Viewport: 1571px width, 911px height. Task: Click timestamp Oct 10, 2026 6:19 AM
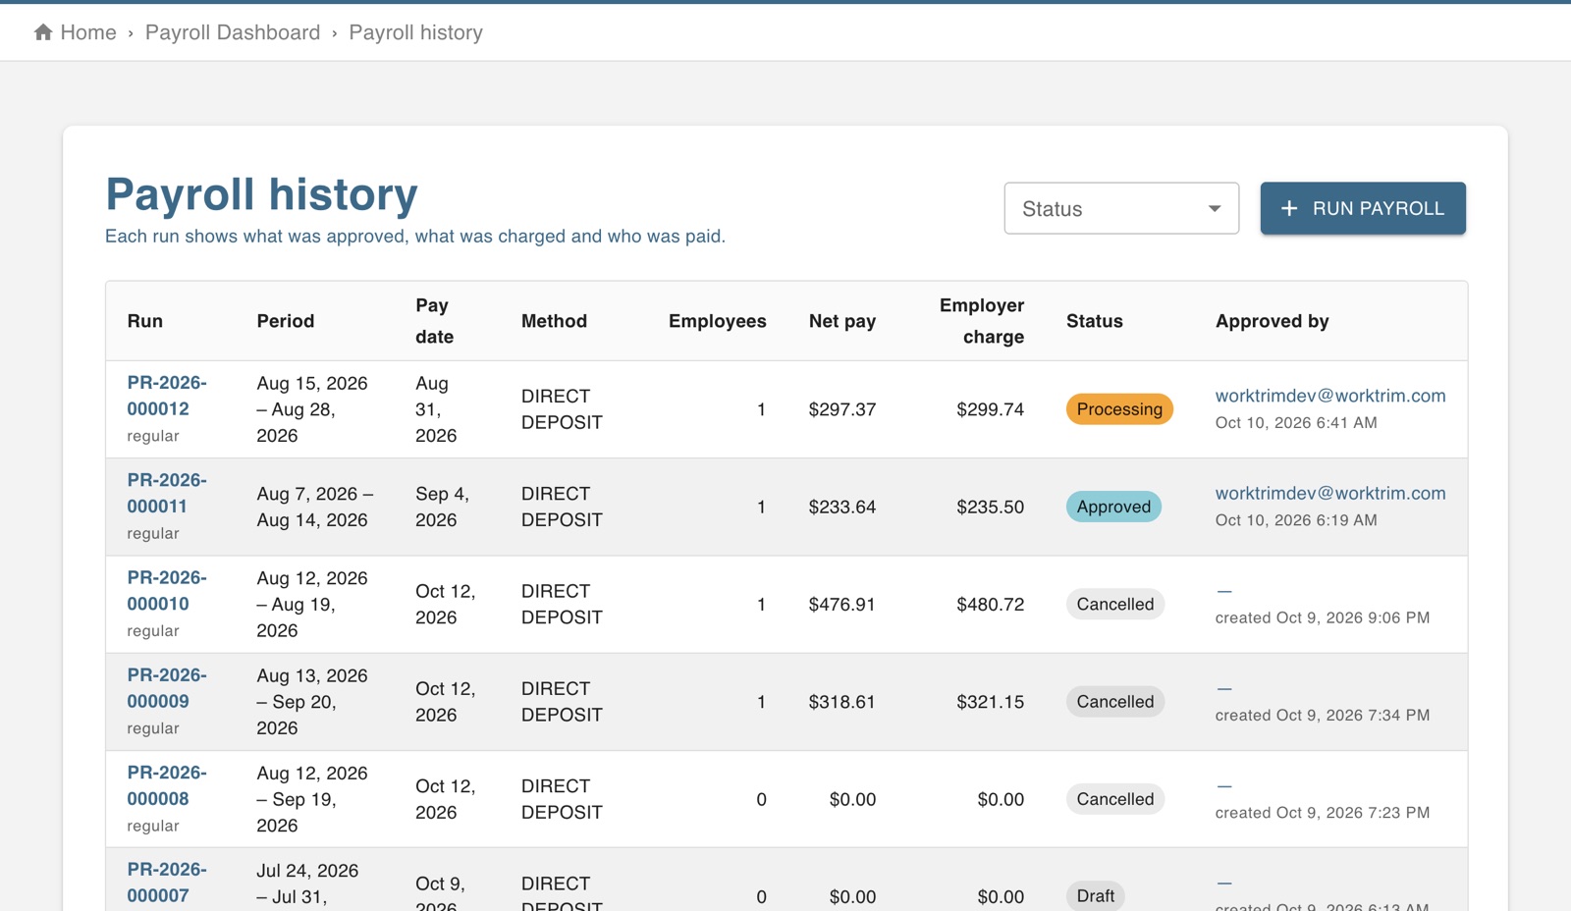(x=1296, y=519)
